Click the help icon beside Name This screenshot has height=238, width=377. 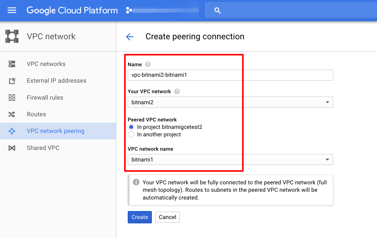[148, 64]
